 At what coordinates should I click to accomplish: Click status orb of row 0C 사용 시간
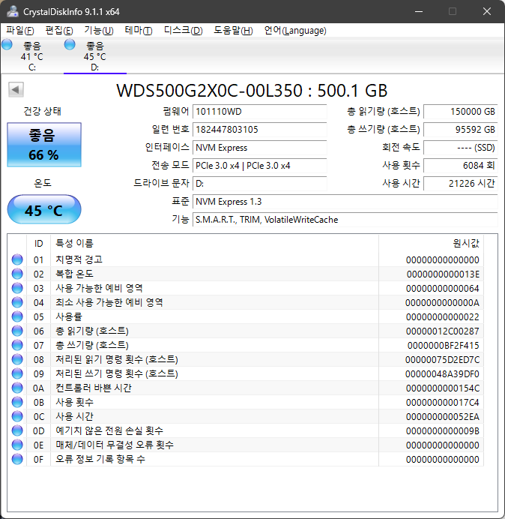(x=17, y=416)
